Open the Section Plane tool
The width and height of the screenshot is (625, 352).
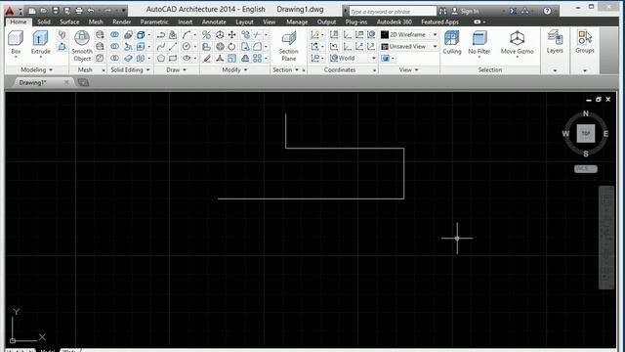(288, 46)
